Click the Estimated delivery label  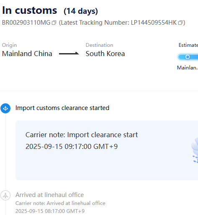[x=188, y=45]
